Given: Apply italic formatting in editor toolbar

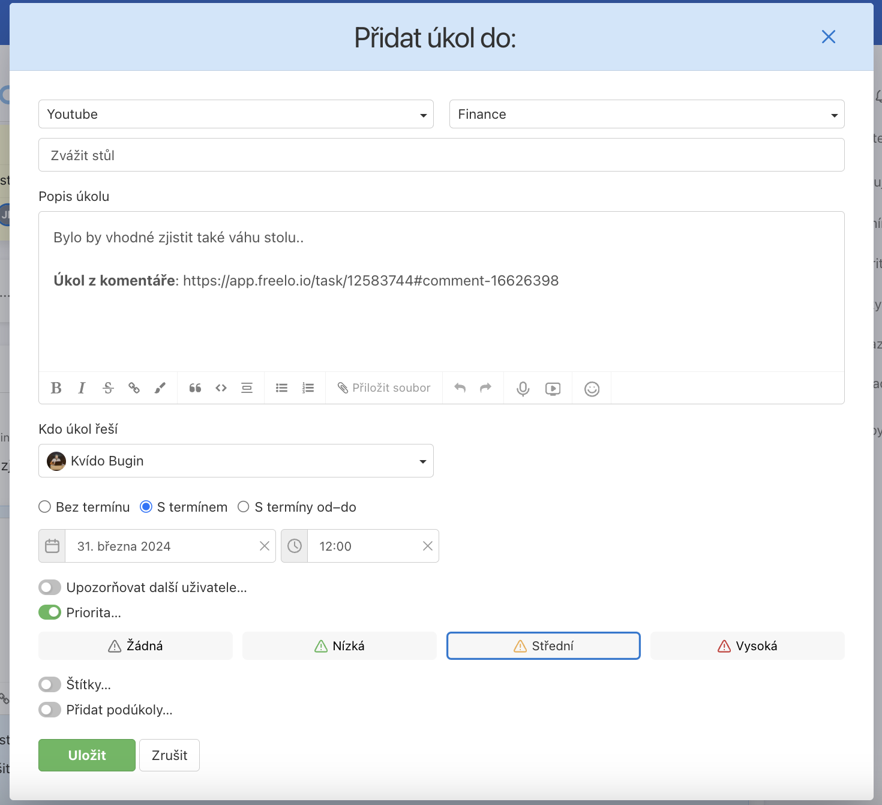Looking at the screenshot, I should pyautogui.click(x=82, y=388).
